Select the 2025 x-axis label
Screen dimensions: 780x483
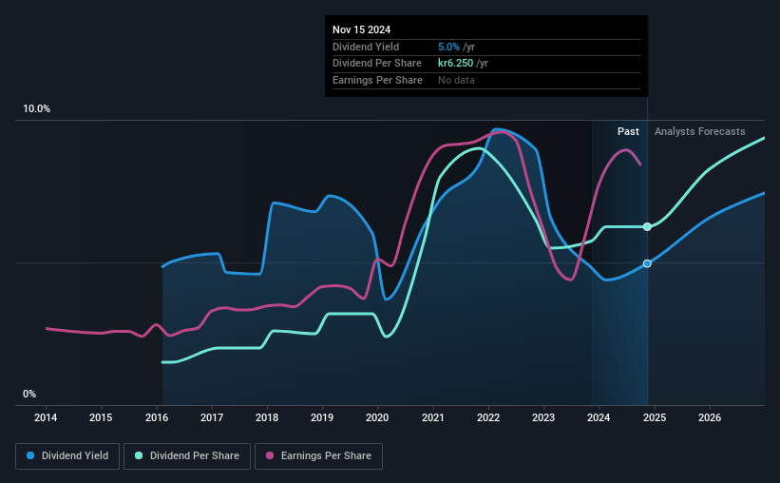pyautogui.click(x=655, y=417)
